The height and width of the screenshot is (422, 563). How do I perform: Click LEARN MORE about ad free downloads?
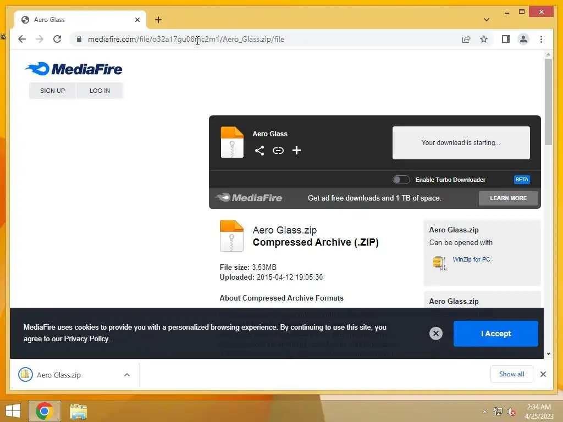508,198
